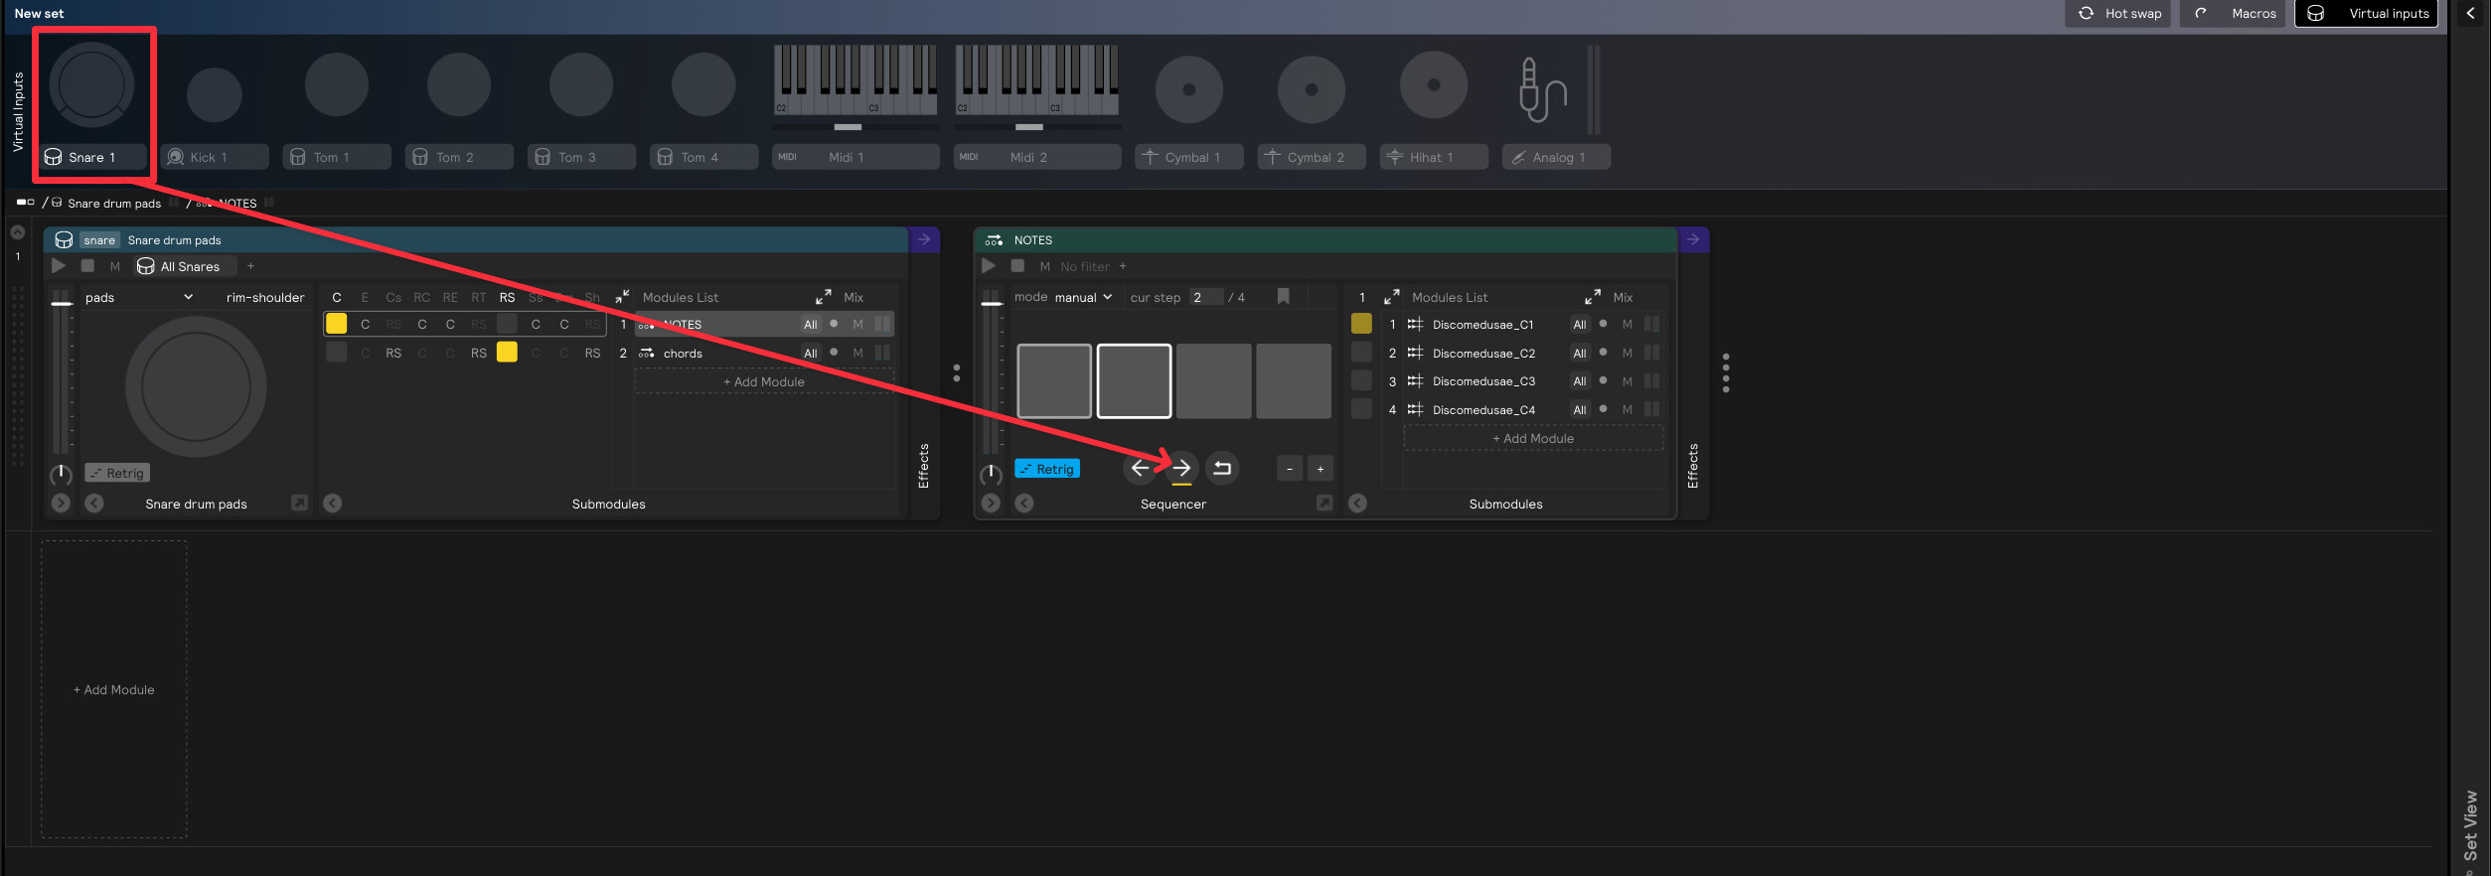Image resolution: width=2491 pixels, height=876 pixels.
Task: Select the Kick 1 virtual input pad
Action: click(x=214, y=94)
